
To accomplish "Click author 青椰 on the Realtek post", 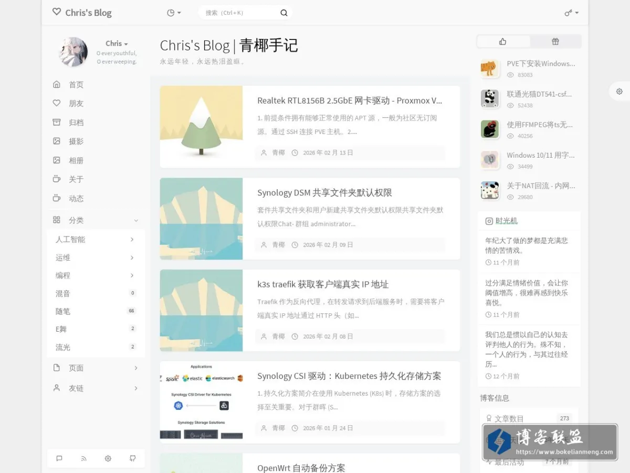I will [x=278, y=153].
